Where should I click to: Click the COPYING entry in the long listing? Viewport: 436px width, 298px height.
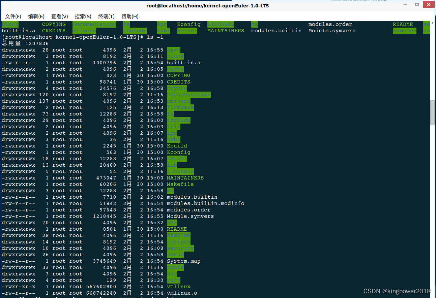tap(178, 75)
